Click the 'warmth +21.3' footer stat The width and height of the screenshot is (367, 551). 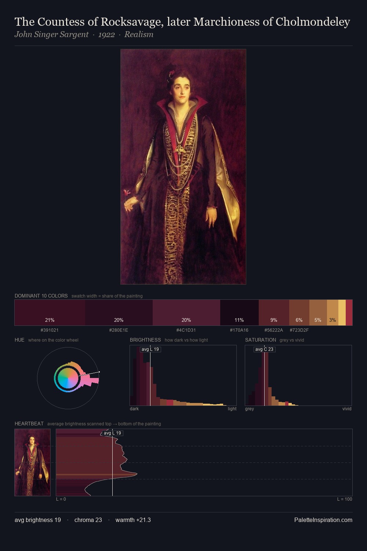133,520
